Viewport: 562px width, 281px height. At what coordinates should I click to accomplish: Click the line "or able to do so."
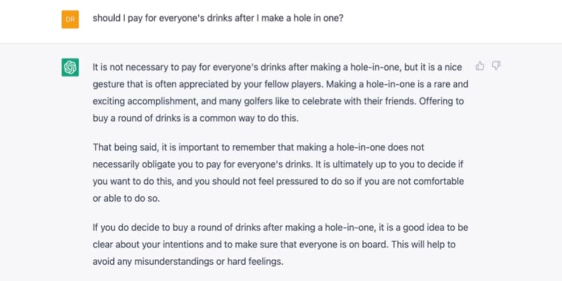click(x=126, y=198)
